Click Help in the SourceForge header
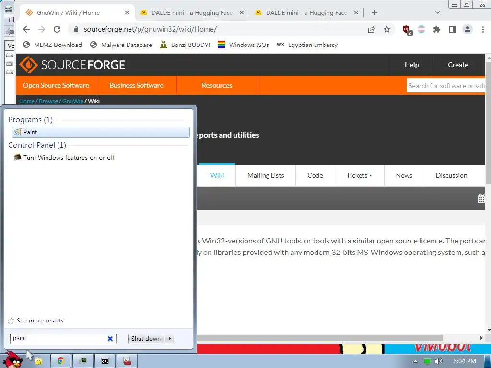 (x=411, y=65)
